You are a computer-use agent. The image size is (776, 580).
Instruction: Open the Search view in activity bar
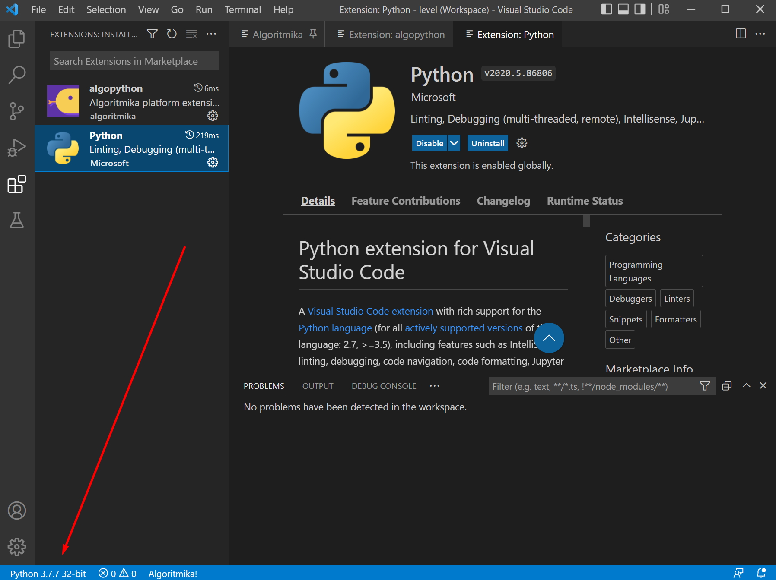click(x=17, y=75)
